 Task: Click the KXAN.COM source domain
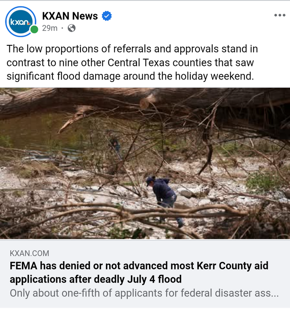point(29,253)
